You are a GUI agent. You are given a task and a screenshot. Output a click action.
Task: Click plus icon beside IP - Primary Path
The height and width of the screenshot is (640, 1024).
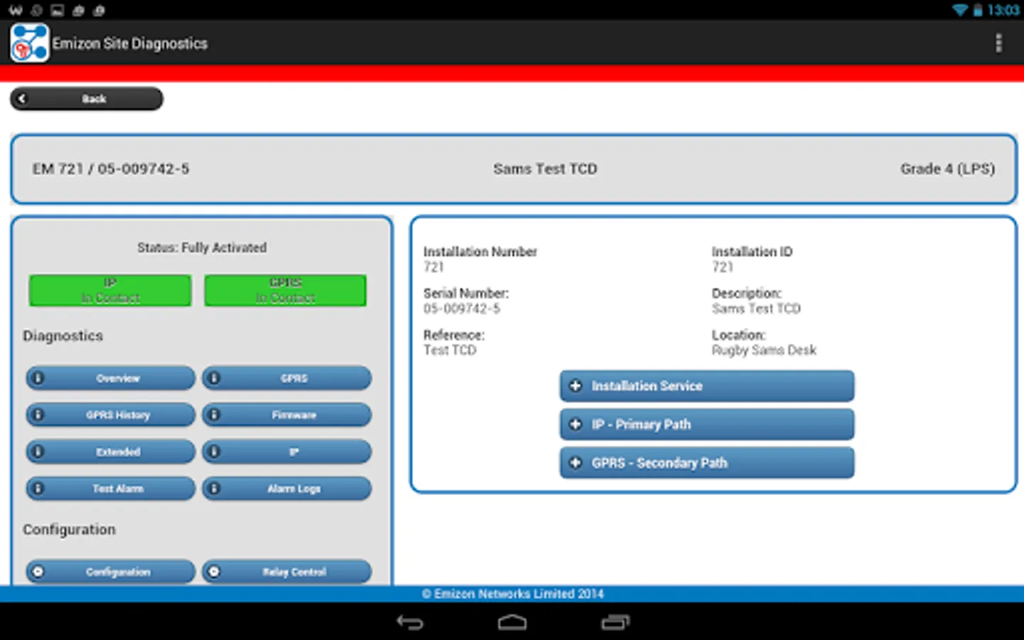(576, 425)
